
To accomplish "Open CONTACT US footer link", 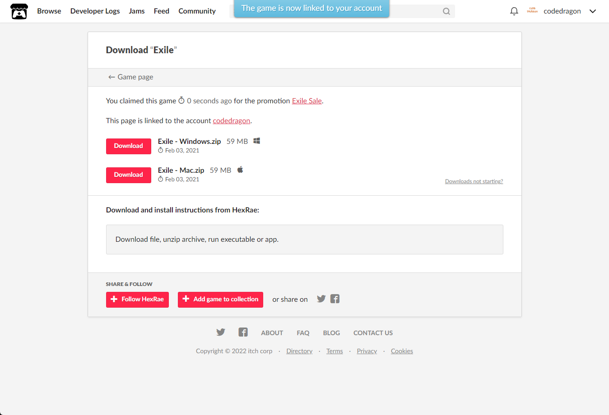I will pos(373,333).
